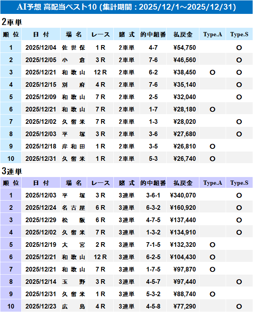This screenshot has width=253, height=312.
Task: Select the ¥340,070 payout cell
Action: coord(183,195)
